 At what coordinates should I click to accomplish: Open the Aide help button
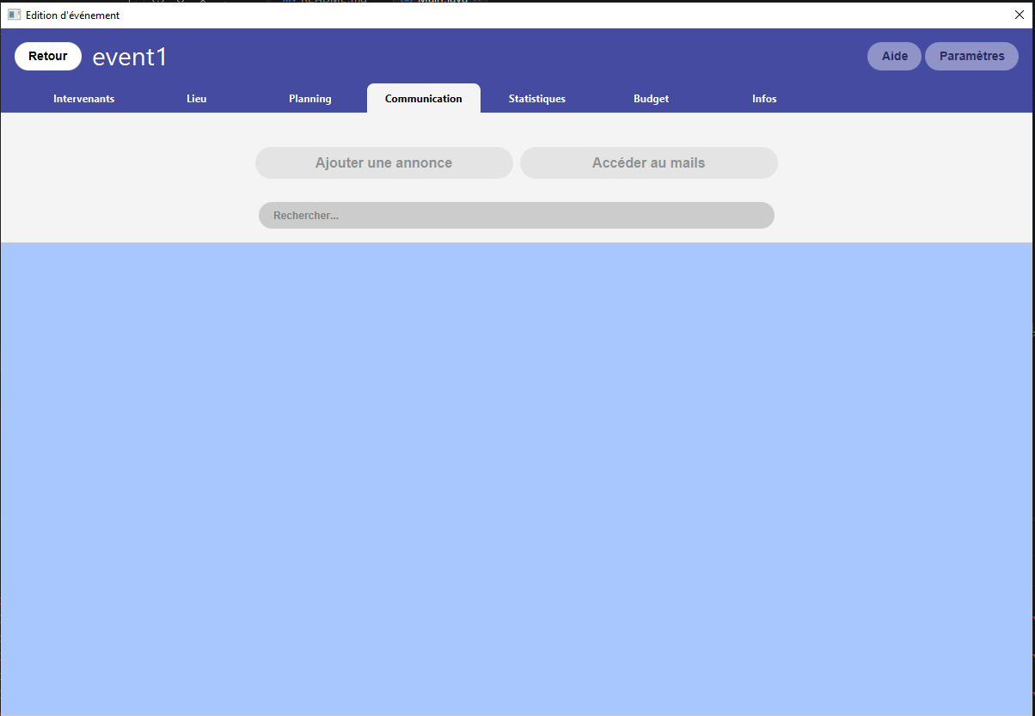pyautogui.click(x=894, y=57)
